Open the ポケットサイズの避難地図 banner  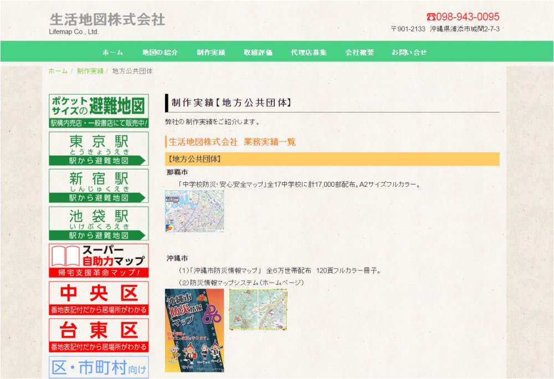[x=99, y=111]
